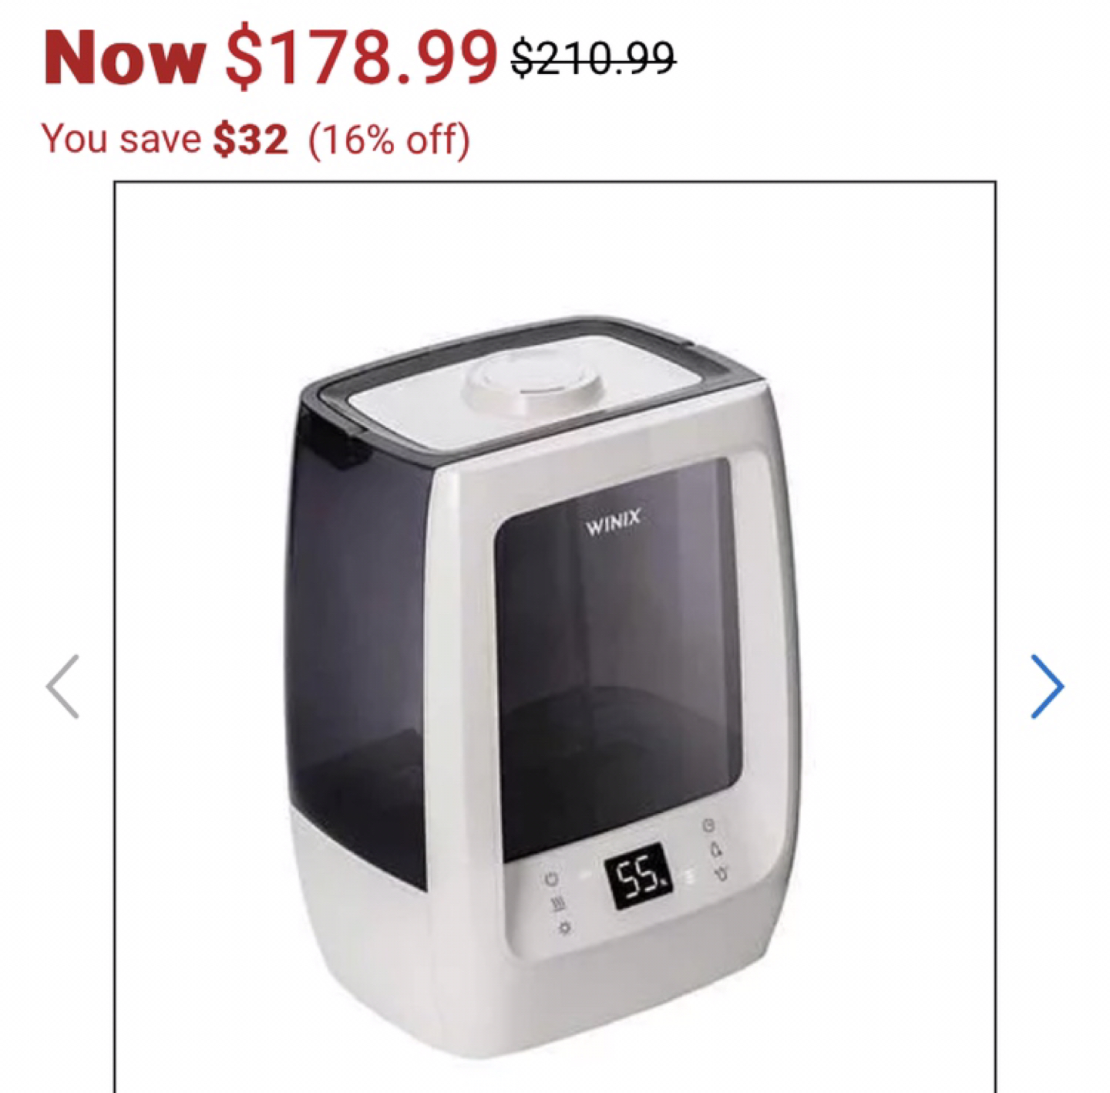
Task: Click the You save $32 text
Action: (x=164, y=139)
